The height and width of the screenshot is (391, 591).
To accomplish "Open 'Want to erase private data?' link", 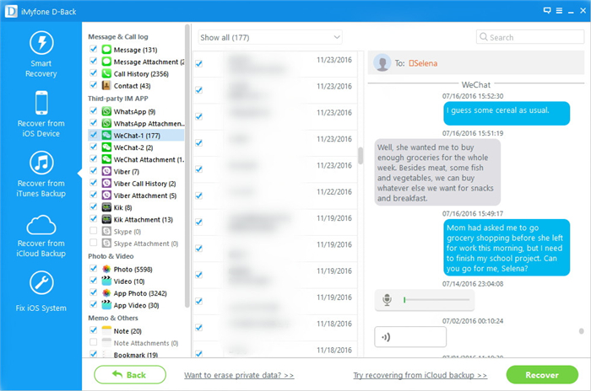I will pyautogui.click(x=239, y=375).
